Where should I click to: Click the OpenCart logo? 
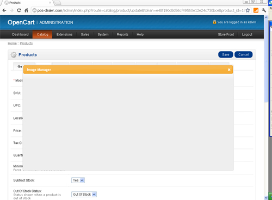21,22
